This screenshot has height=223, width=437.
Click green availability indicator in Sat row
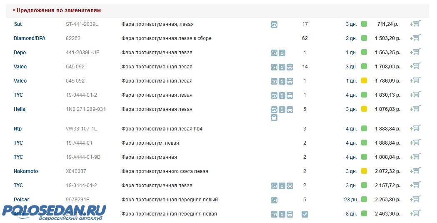click(364, 24)
